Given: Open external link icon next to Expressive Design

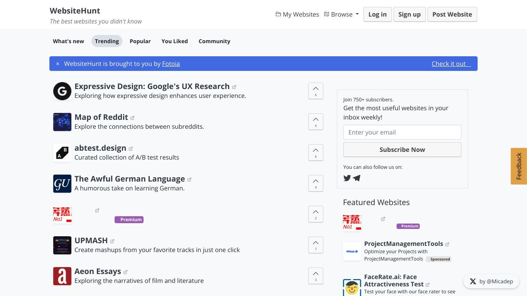Looking at the screenshot, I should tap(234, 87).
